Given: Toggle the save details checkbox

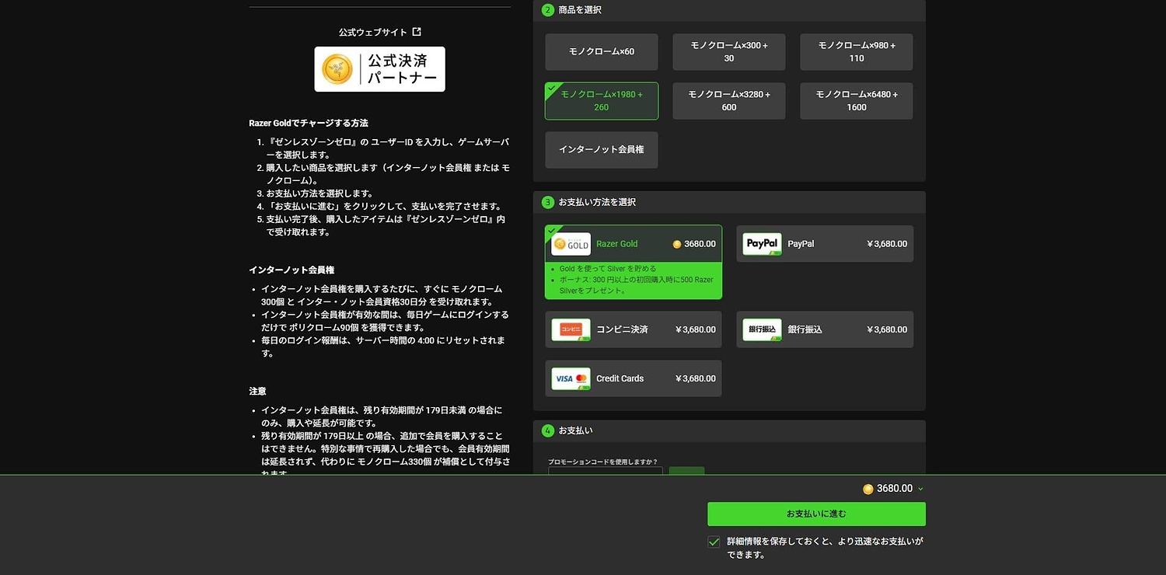Looking at the screenshot, I should click(x=714, y=542).
